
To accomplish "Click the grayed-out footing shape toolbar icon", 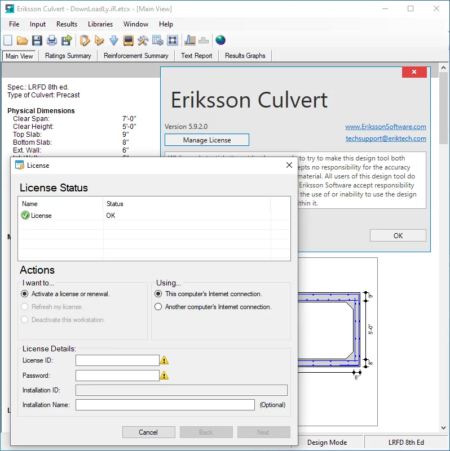I will coord(204,41).
